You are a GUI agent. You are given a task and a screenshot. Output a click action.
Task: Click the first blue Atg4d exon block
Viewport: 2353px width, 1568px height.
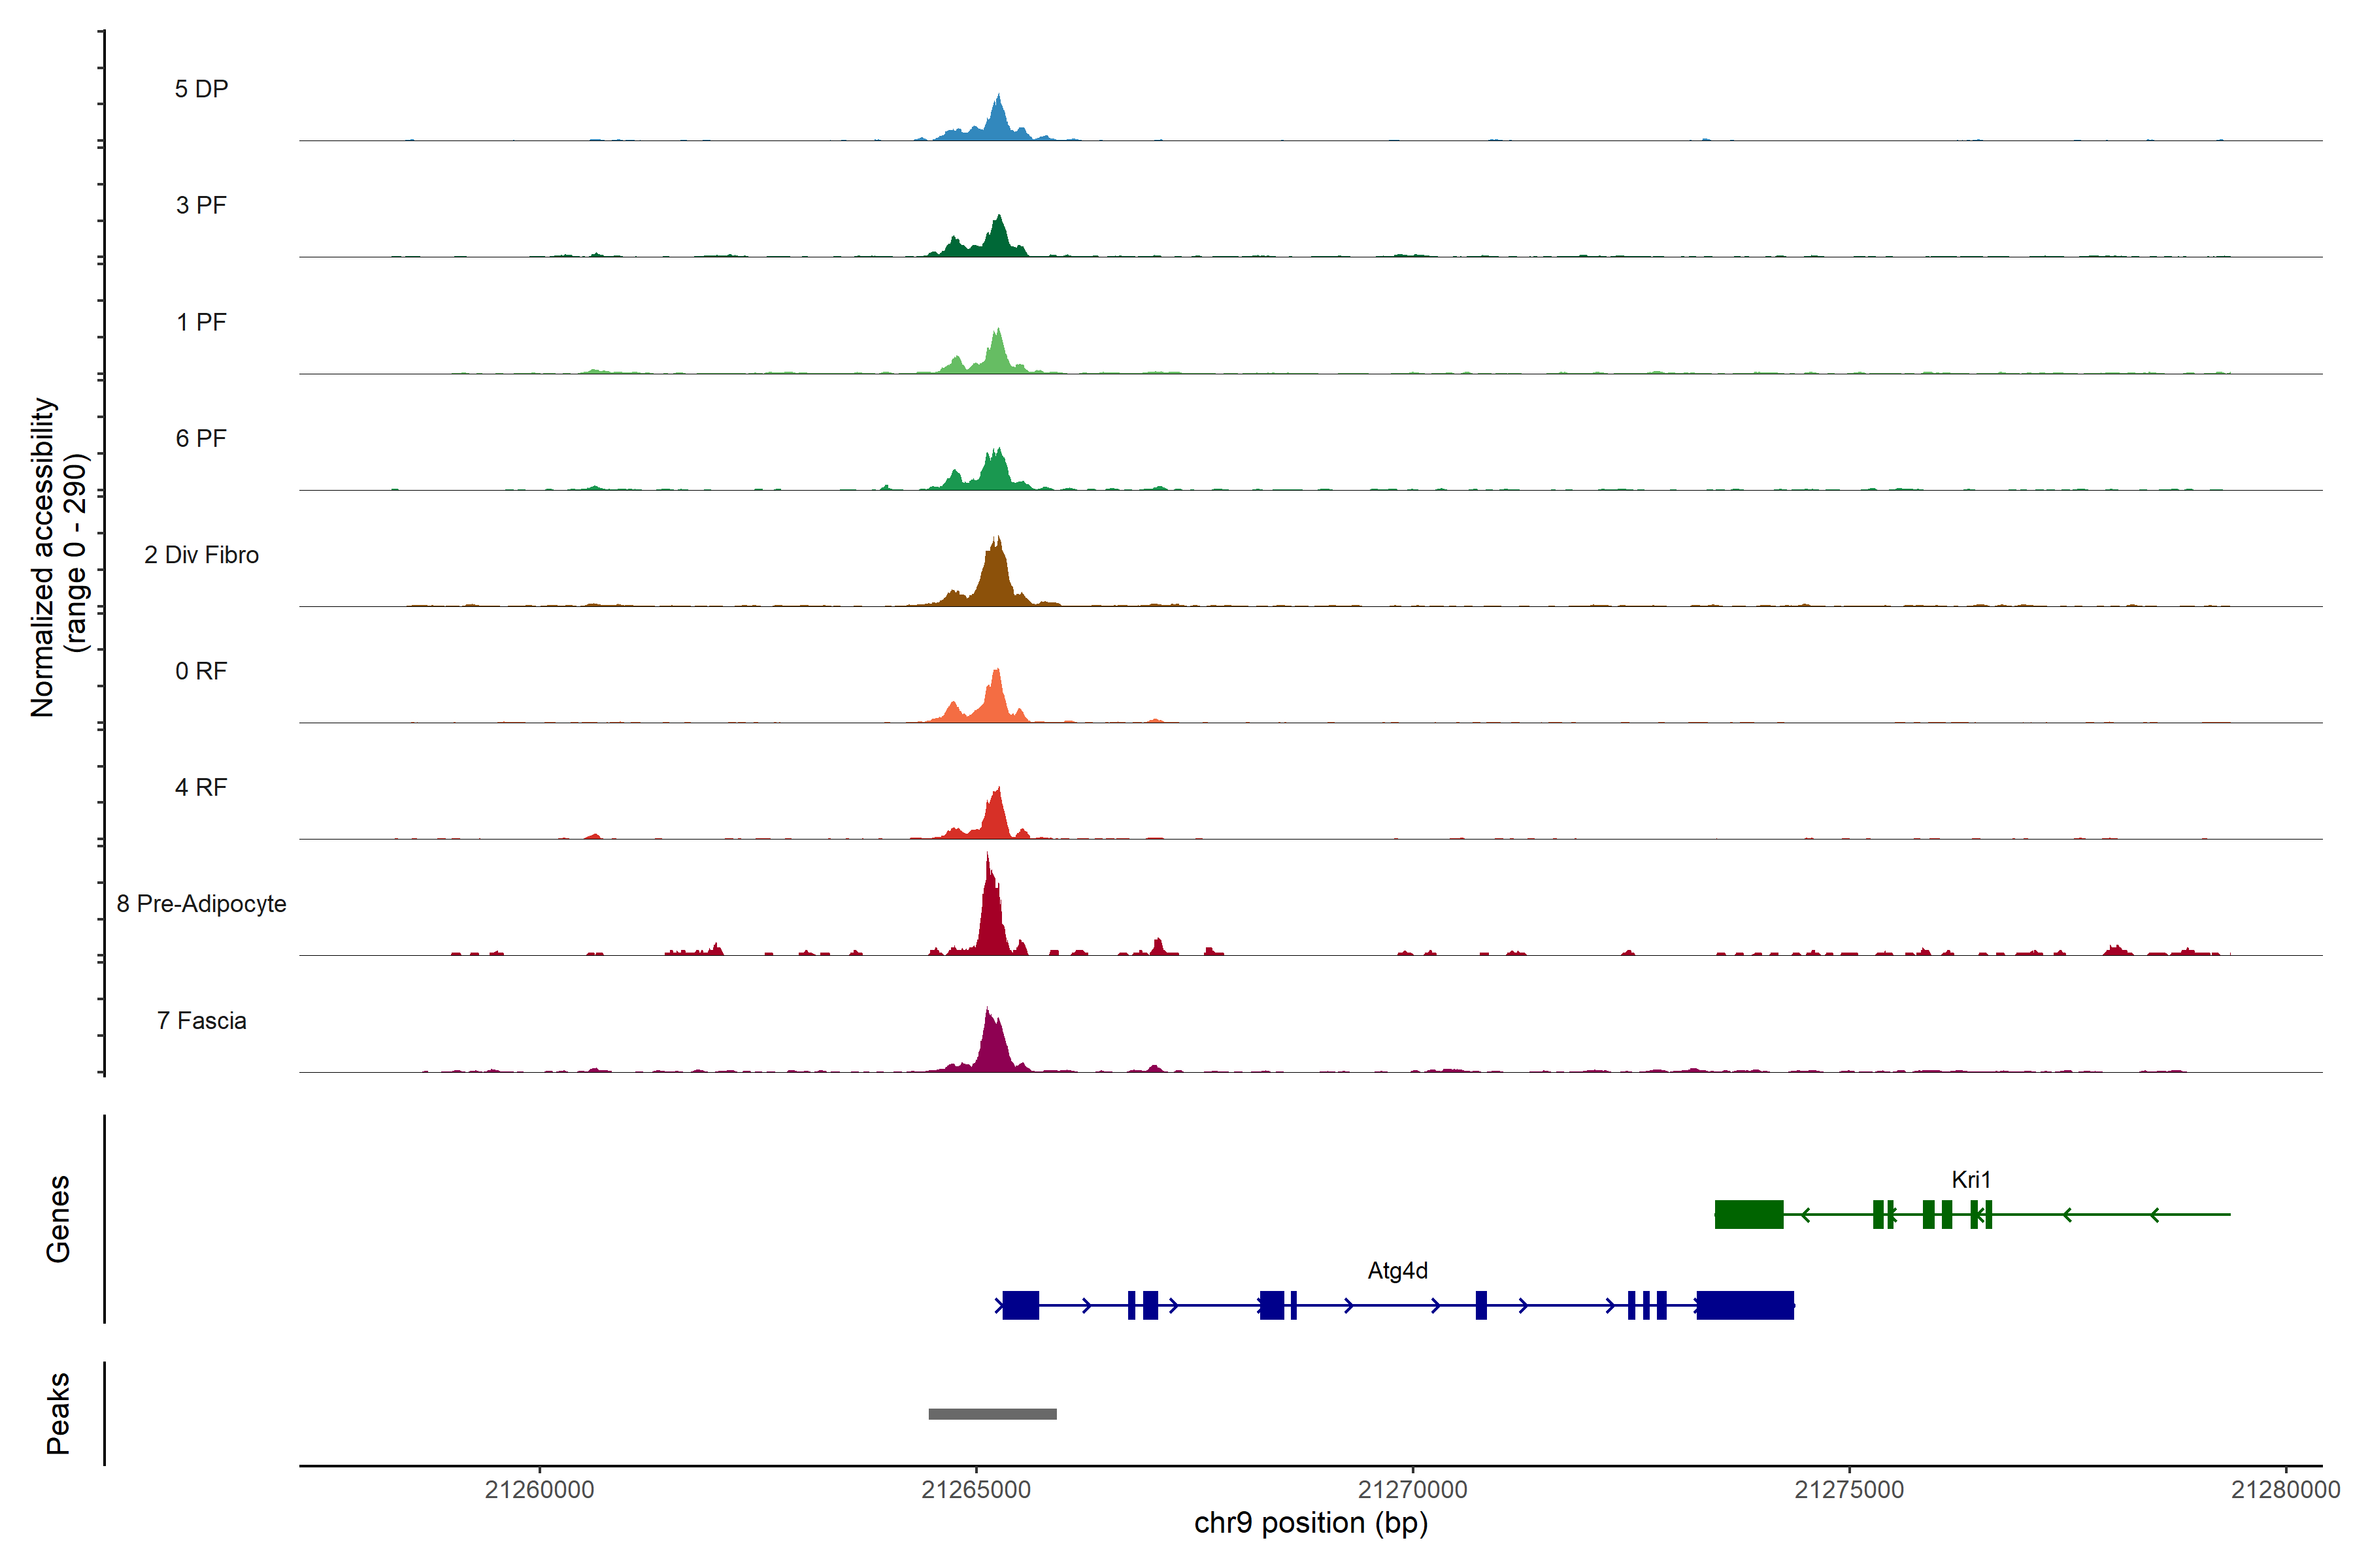[x=1020, y=1306]
